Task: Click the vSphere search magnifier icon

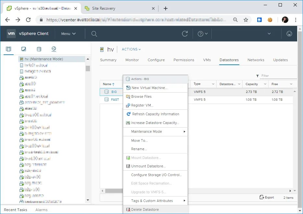Action: [x=94, y=34]
